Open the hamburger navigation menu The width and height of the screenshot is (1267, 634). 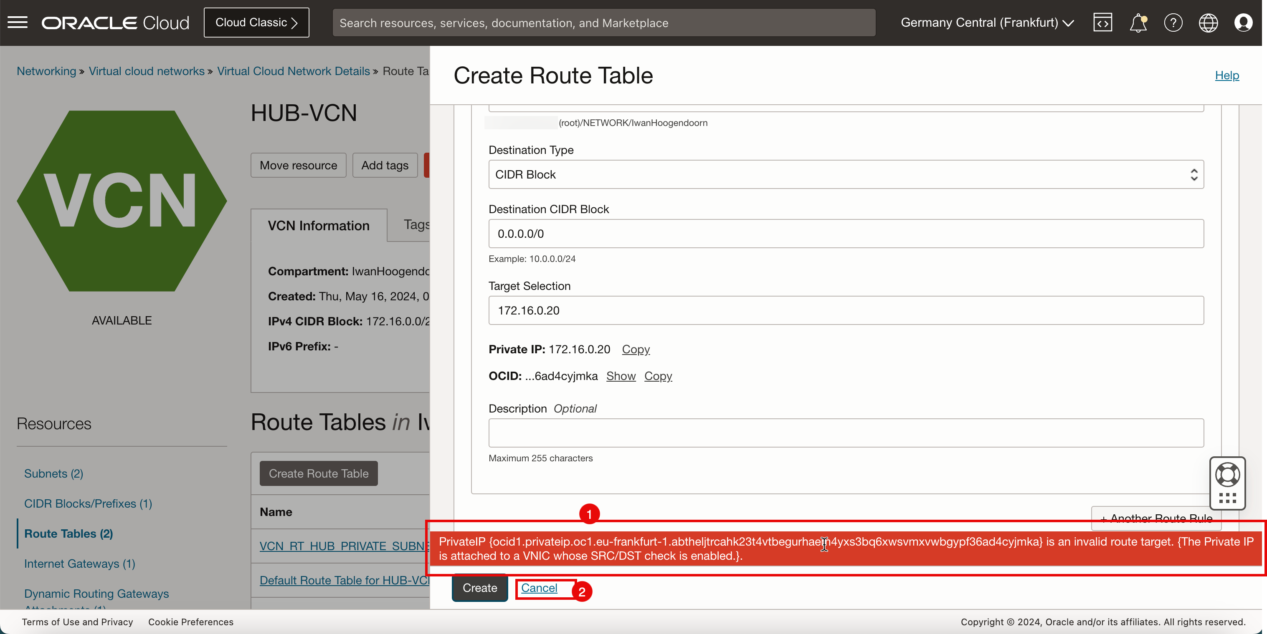tap(18, 23)
